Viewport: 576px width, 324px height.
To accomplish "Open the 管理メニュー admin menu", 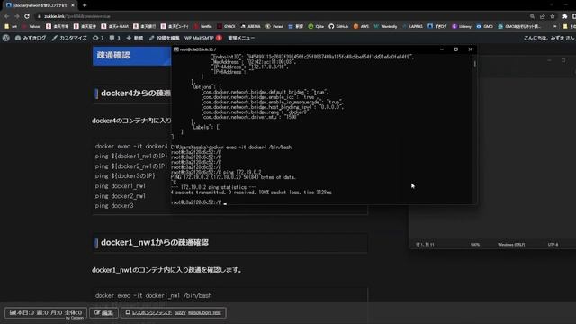I will pyautogui.click(x=241, y=38).
